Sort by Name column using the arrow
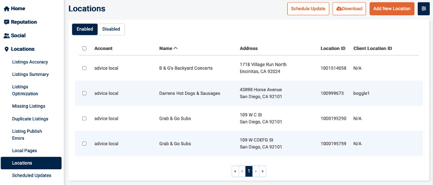 point(176,48)
